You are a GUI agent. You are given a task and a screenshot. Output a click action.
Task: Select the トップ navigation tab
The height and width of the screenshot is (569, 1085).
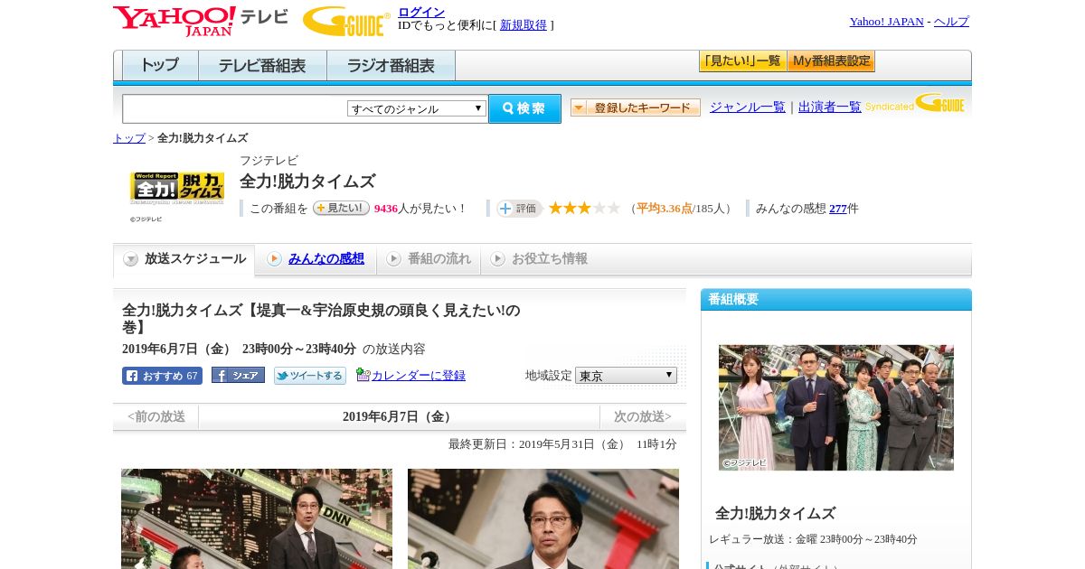160,66
